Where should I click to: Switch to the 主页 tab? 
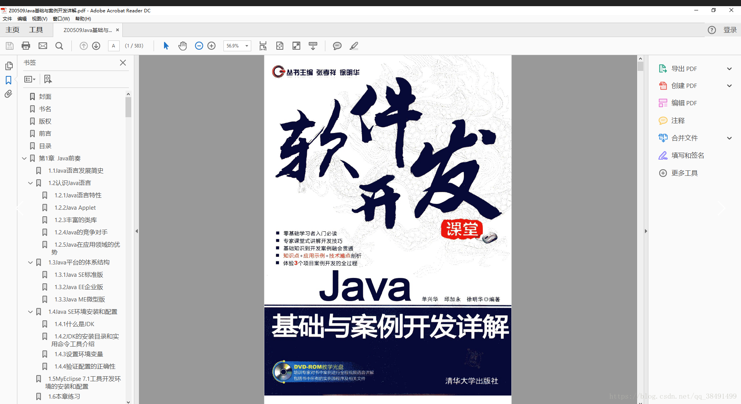[x=12, y=30]
